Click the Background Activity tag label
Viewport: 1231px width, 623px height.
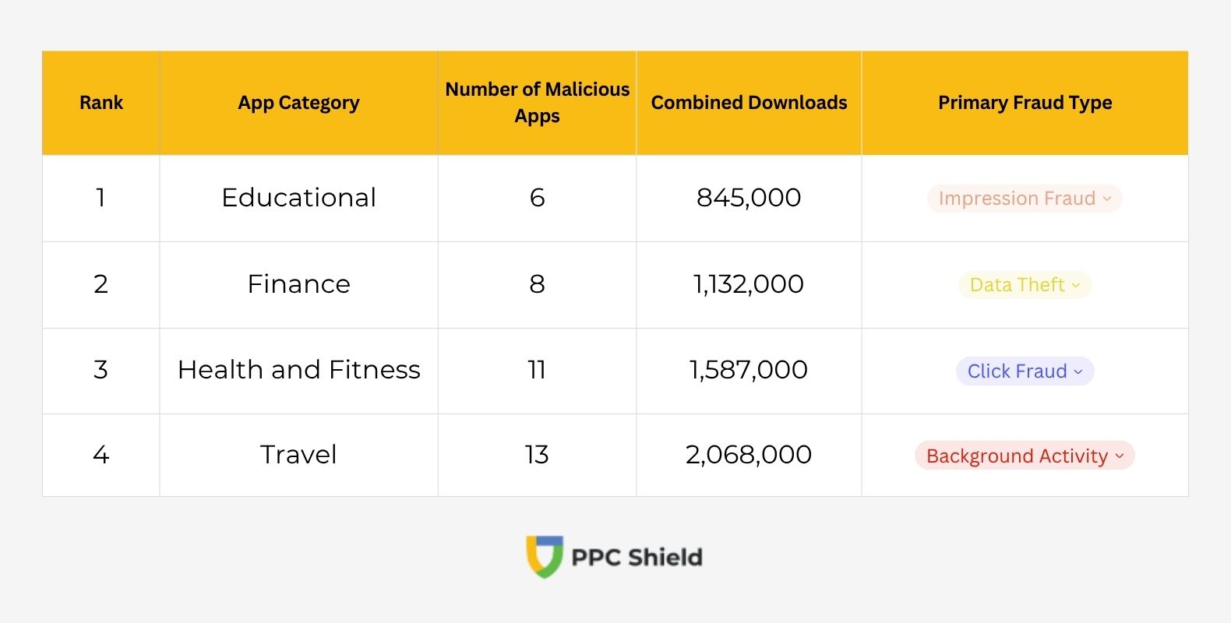1016,456
